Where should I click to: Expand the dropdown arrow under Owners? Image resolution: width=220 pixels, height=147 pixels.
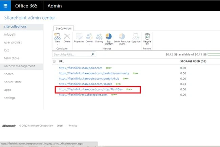[x=89, y=44]
